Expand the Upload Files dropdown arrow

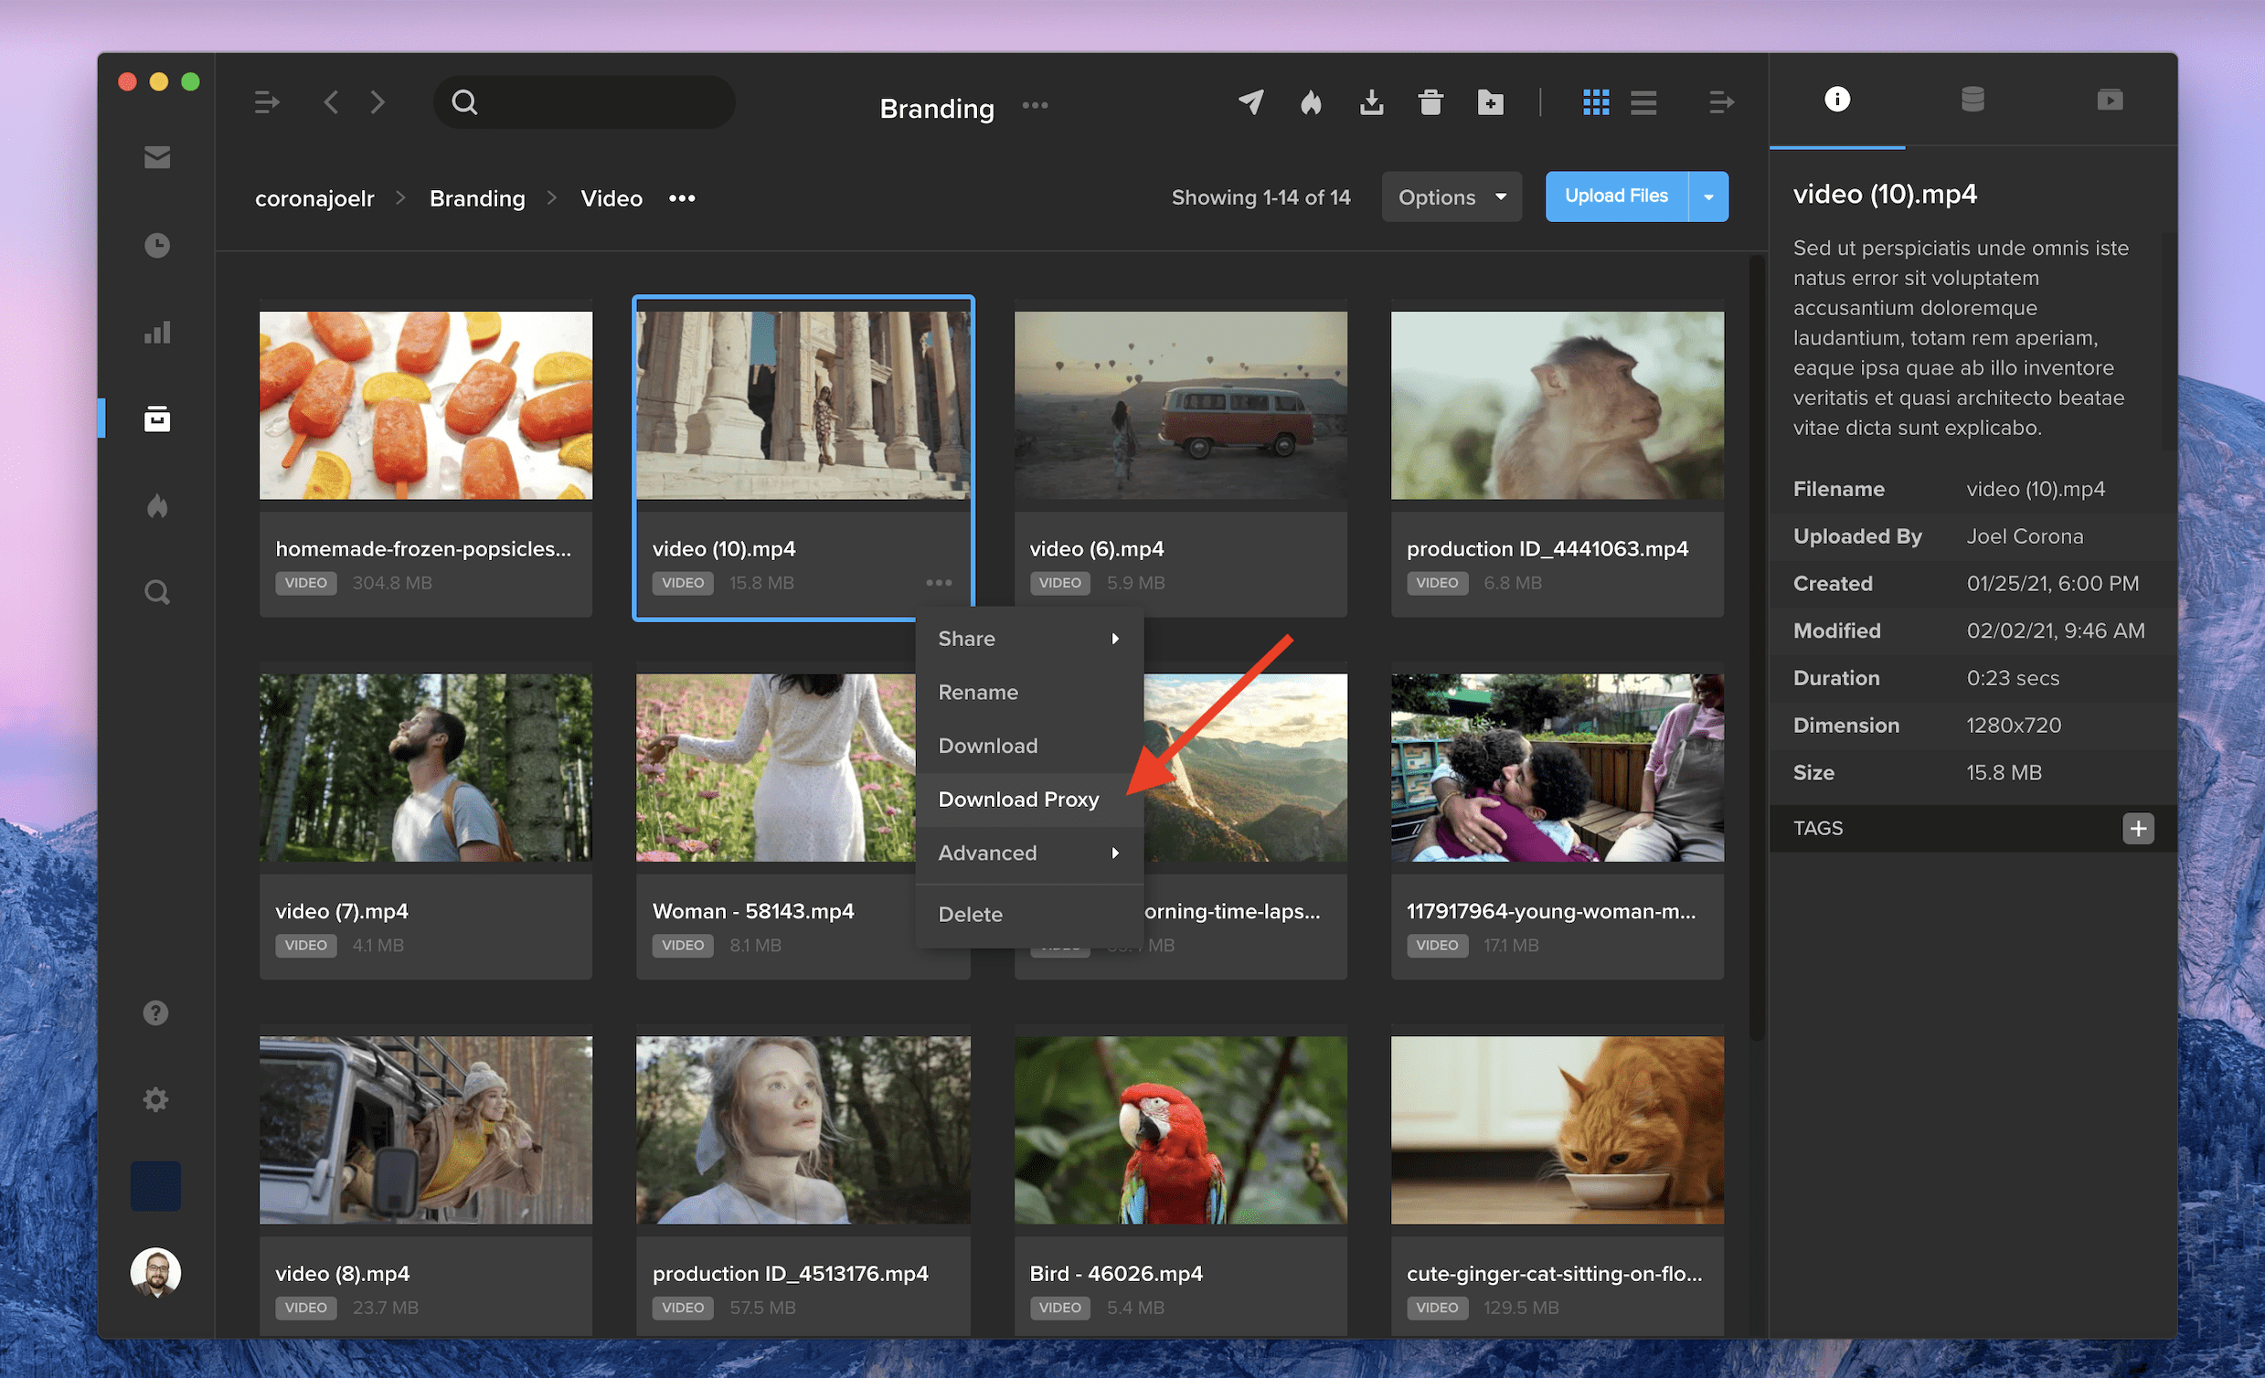tap(1708, 196)
